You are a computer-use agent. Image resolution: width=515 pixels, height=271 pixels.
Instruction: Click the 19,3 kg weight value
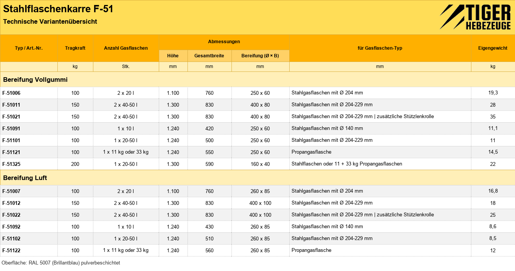[x=493, y=93]
